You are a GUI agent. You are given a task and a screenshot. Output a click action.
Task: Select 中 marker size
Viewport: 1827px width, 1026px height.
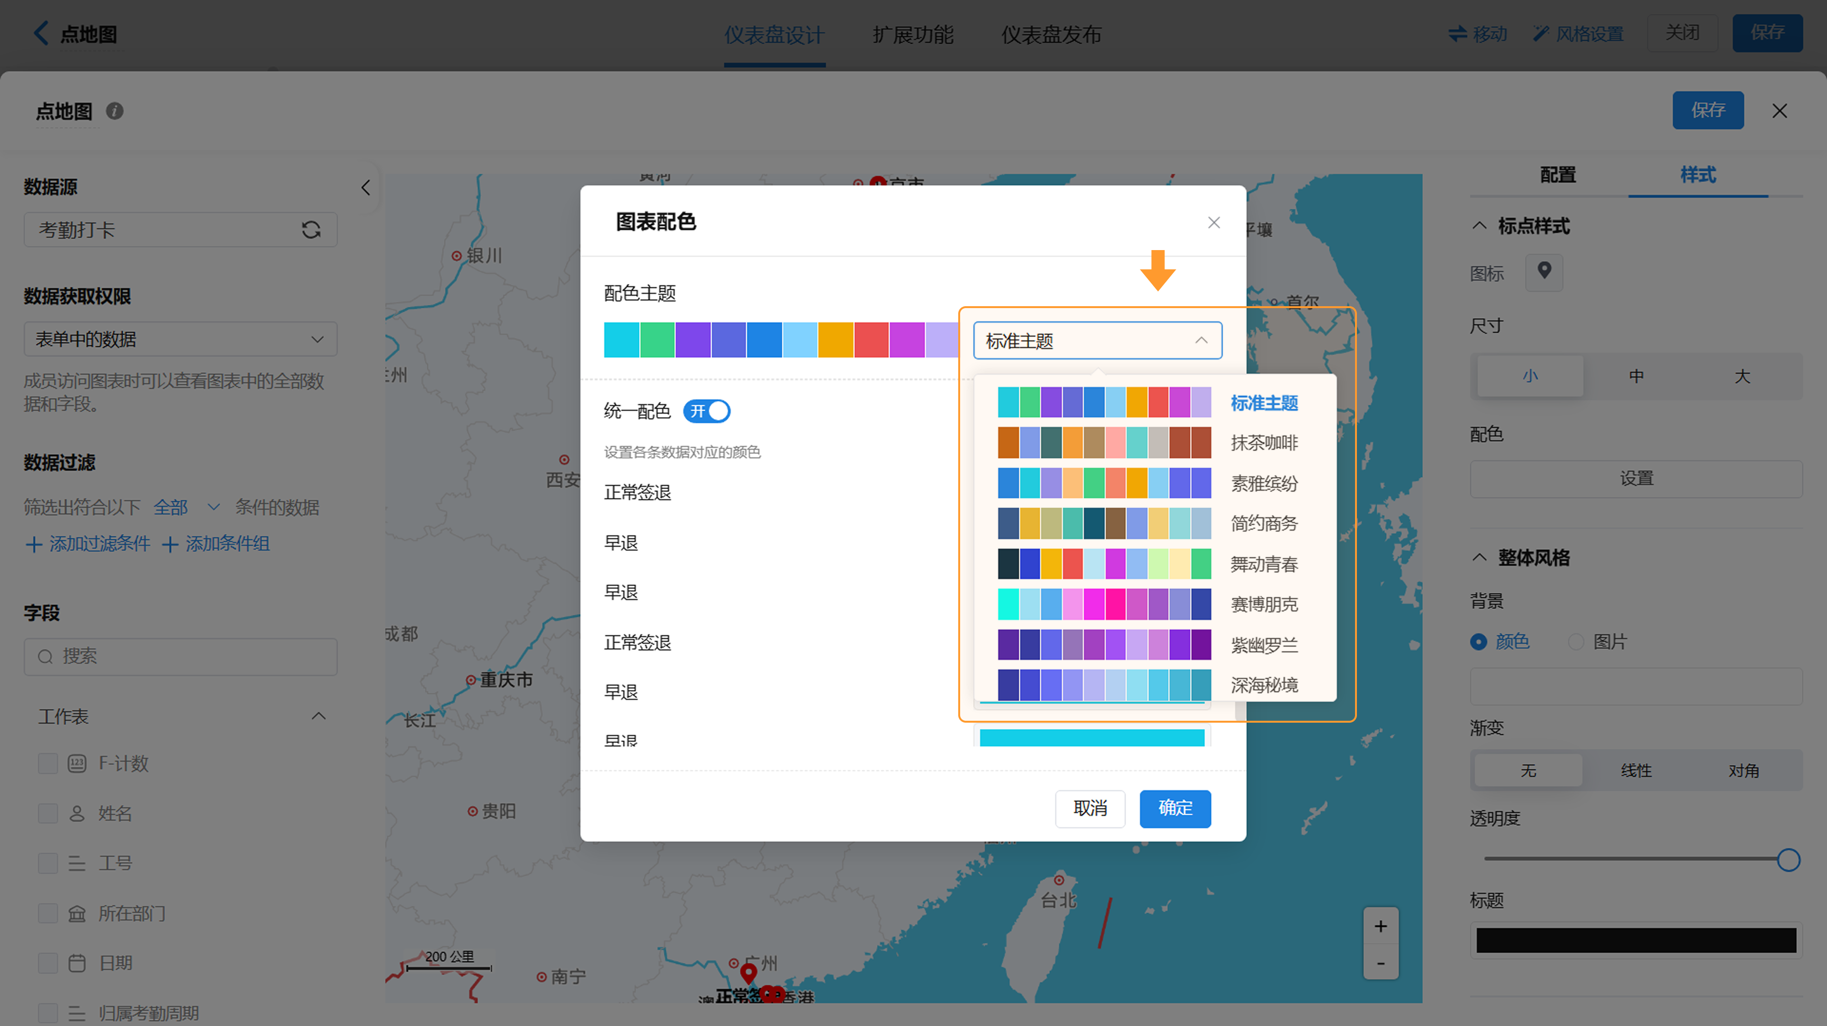coord(1636,376)
